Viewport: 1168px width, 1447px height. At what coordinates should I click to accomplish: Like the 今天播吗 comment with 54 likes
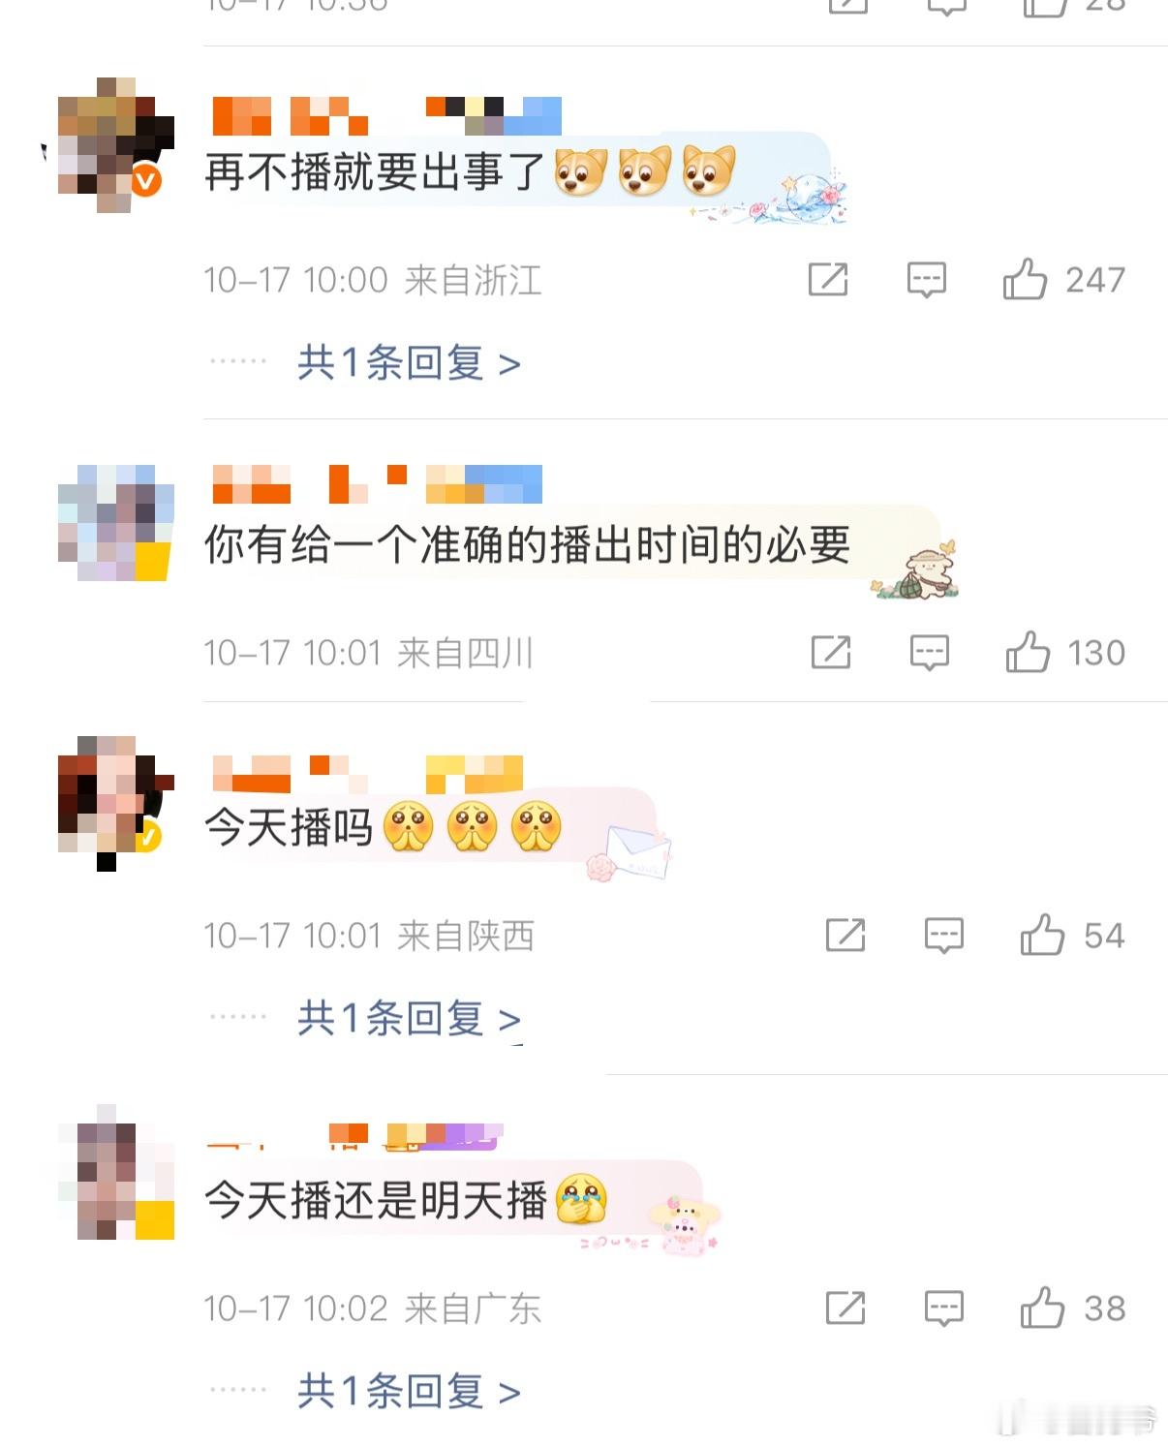click(x=1042, y=935)
